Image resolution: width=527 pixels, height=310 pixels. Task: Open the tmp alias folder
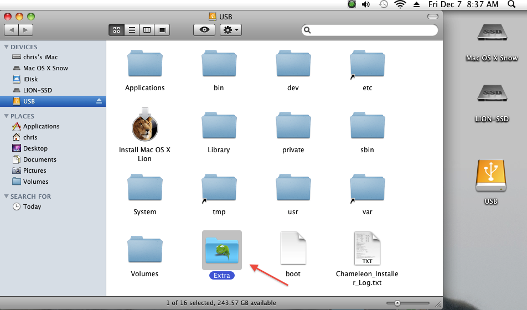point(219,188)
